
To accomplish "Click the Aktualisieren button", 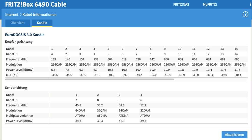I will point(234,135).
